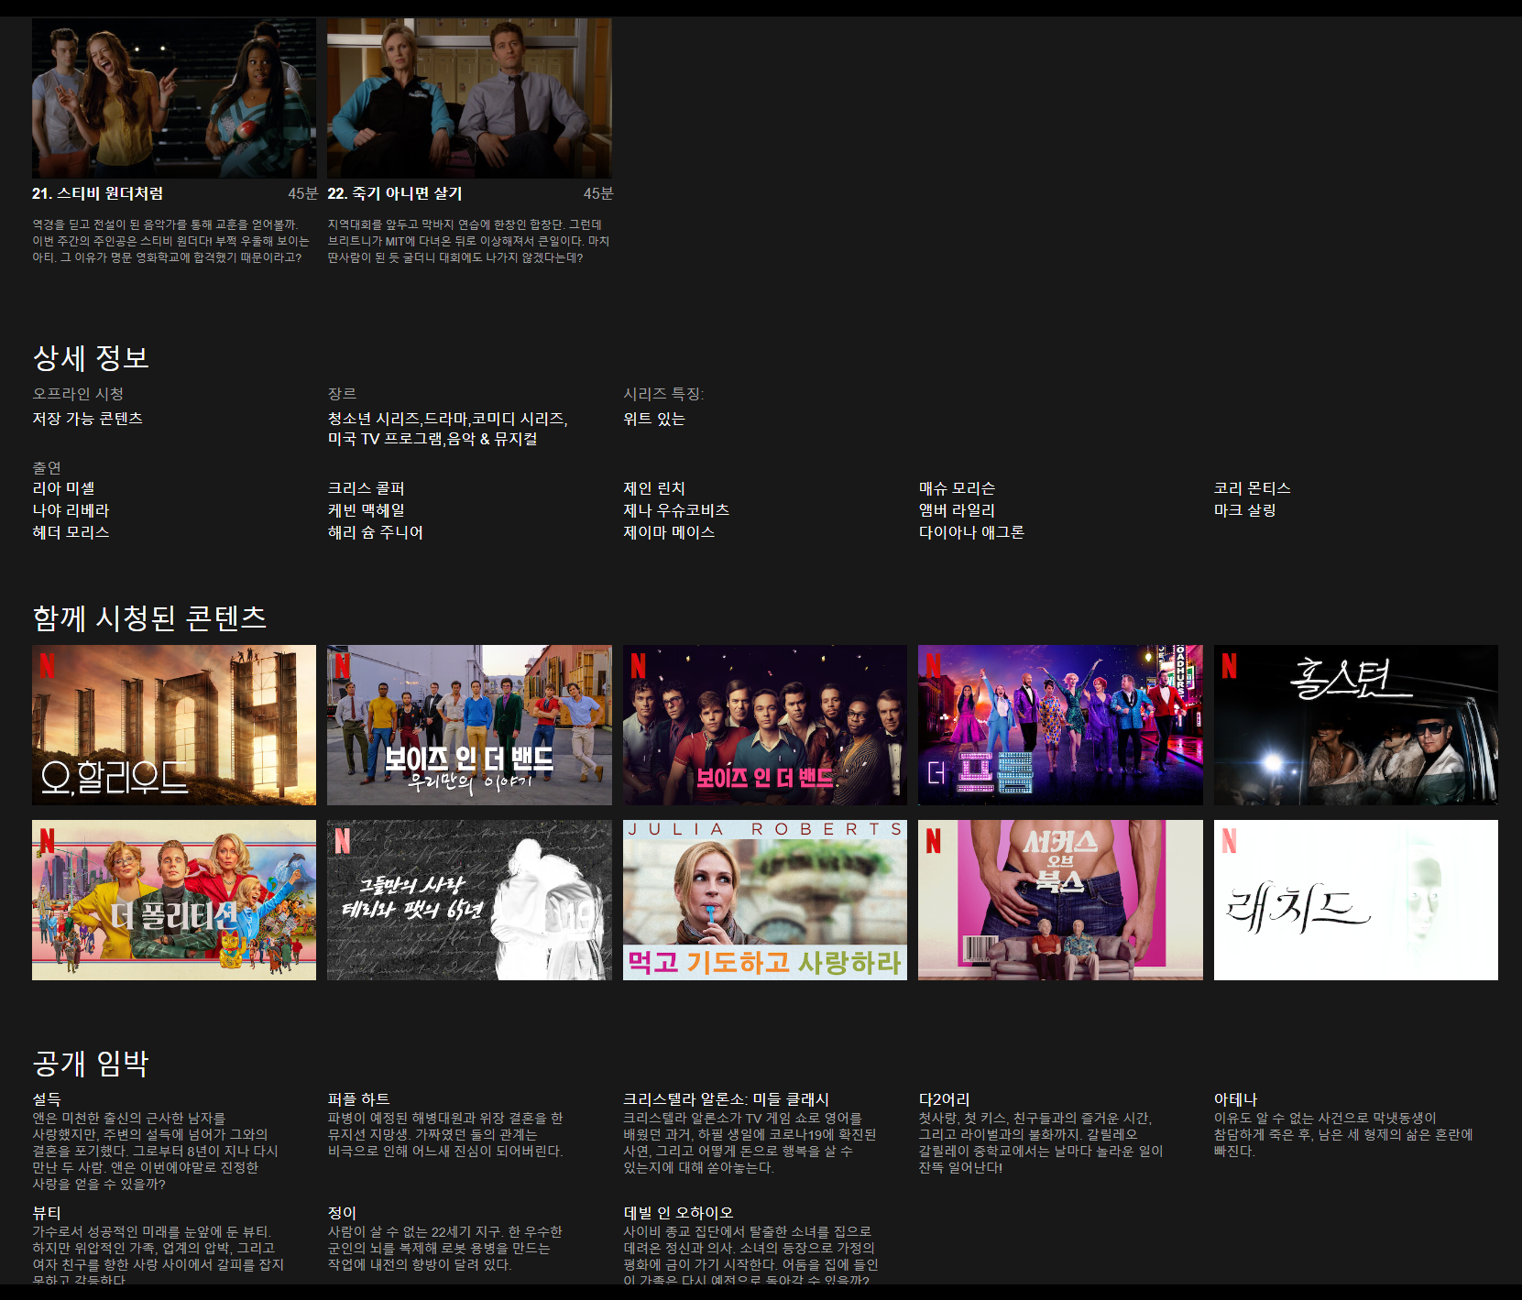This screenshot has height=1300, width=1522.
Task: Open cast member 제나 우슈코비츠
Action: [676, 510]
